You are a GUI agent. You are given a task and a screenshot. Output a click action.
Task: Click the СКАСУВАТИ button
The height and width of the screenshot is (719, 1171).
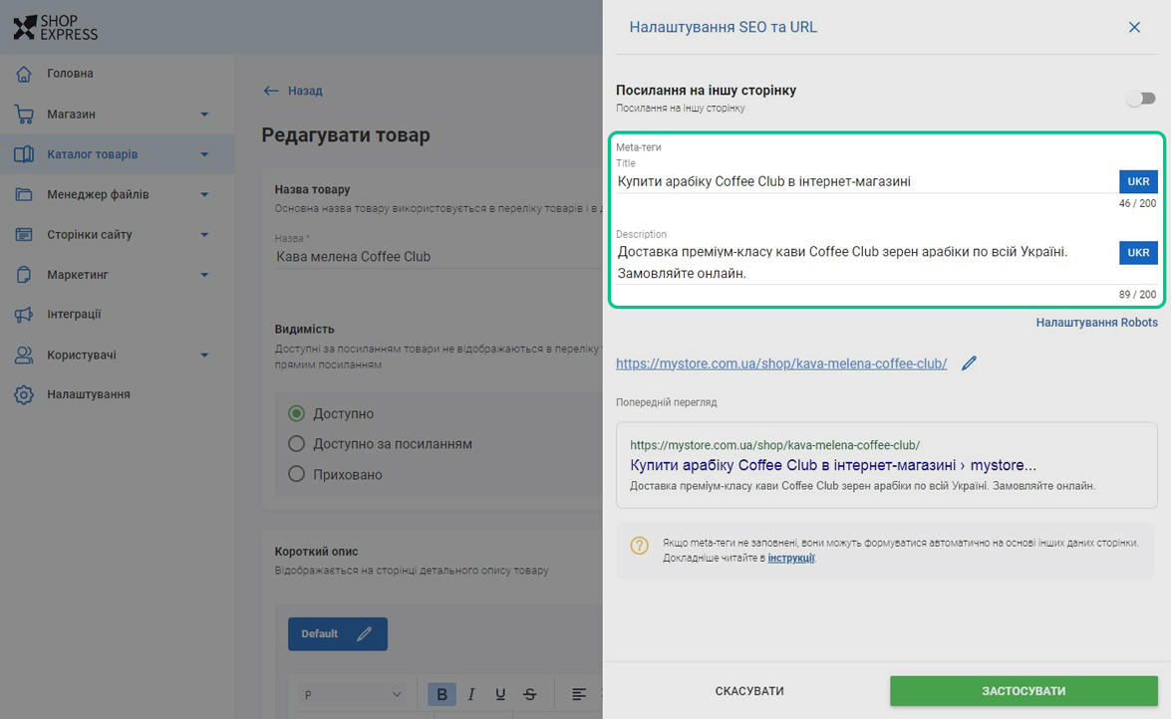[x=749, y=691]
